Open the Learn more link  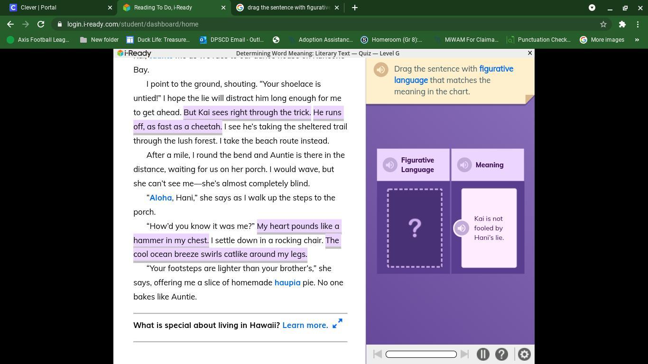pos(305,325)
